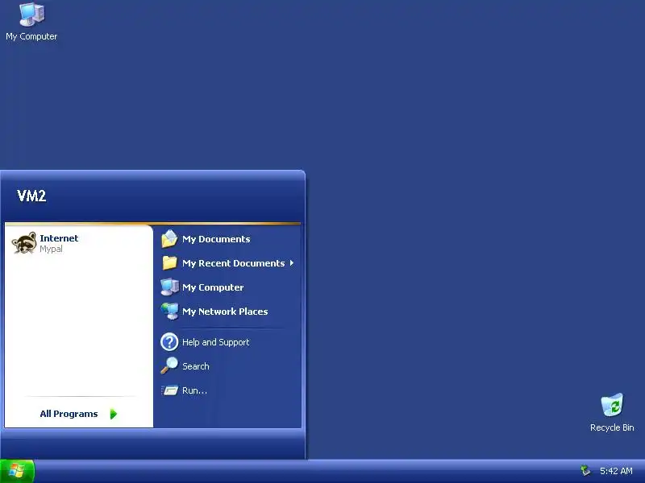Click the My Computer desktop label text

(x=31, y=36)
